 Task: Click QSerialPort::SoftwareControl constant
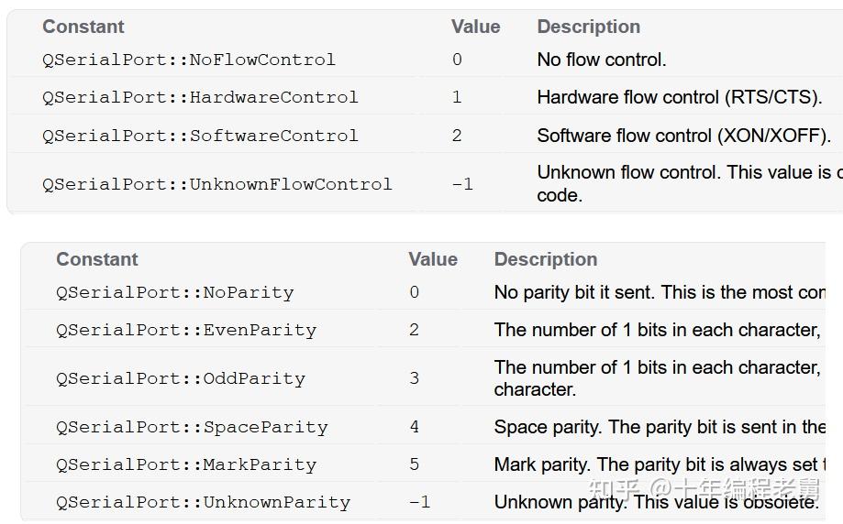click(199, 136)
